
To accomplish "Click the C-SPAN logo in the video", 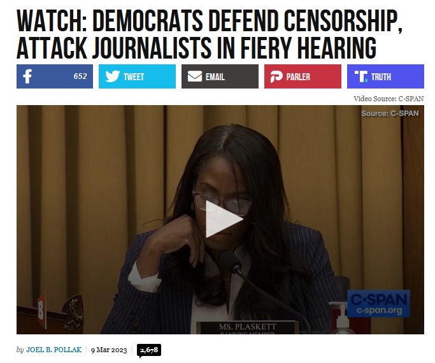I will [x=379, y=303].
